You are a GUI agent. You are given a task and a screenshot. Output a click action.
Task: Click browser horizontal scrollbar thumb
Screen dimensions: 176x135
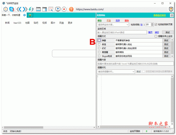[x=23, y=127]
